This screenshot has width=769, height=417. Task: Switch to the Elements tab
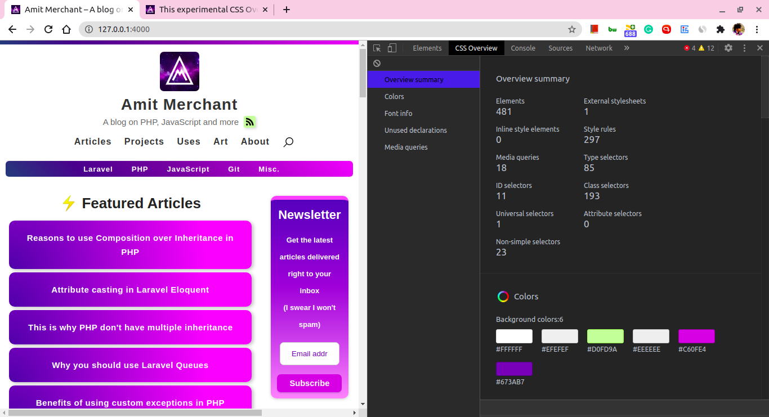coord(427,48)
